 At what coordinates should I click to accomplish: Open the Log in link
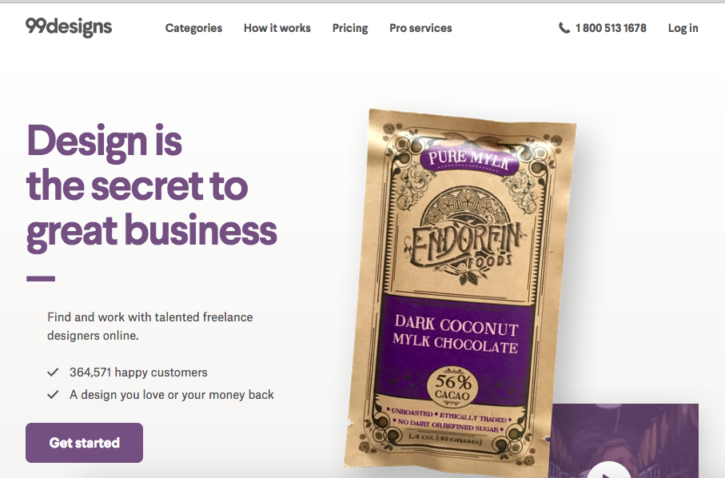(x=683, y=28)
